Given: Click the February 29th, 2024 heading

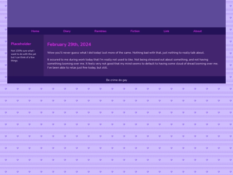Looking at the screenshot, I should pyautogui.click(x=69, y=45).
